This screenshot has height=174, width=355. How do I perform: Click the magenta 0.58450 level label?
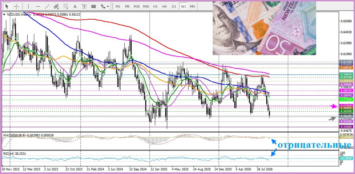346,90
